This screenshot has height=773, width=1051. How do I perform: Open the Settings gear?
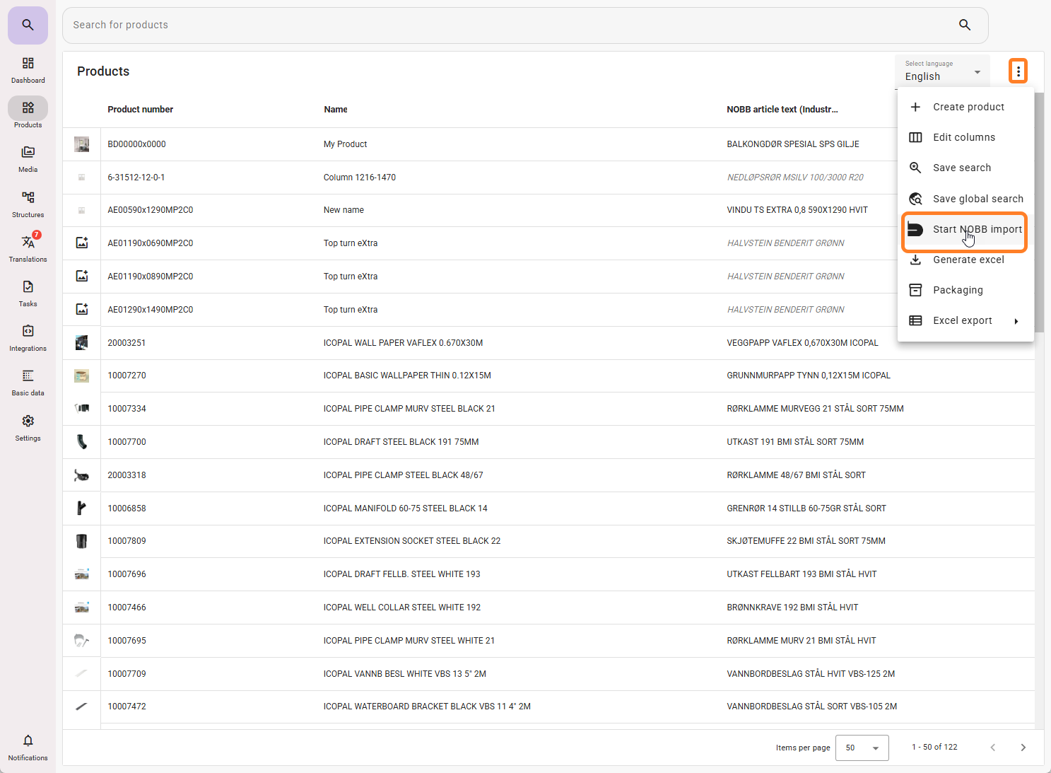click(x=28, y=428)
